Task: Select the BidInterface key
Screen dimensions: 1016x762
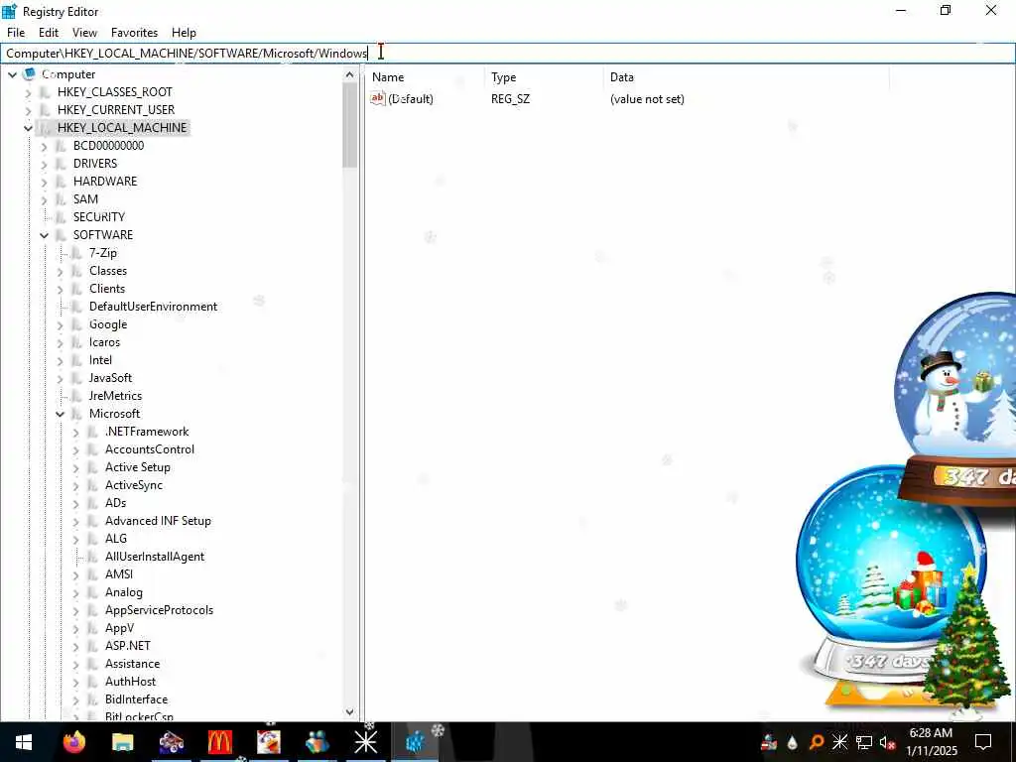Action: click(x=136, y=699)
